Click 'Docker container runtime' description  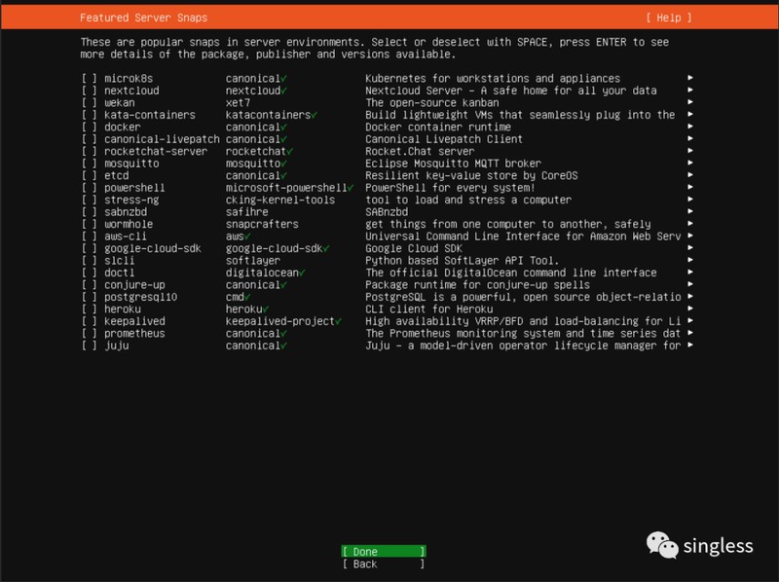tap(438, 127)
